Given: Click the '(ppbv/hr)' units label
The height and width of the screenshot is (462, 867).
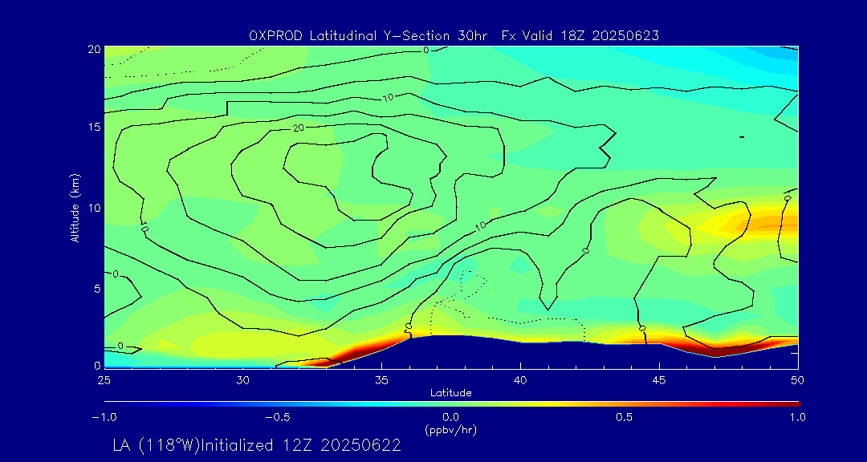Looking at the screenshot, I should point(450,429).
